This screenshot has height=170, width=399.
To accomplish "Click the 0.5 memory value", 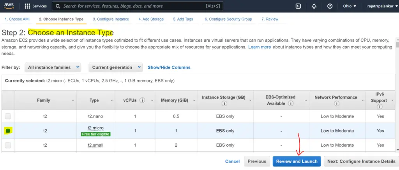I will pos(176,116).
